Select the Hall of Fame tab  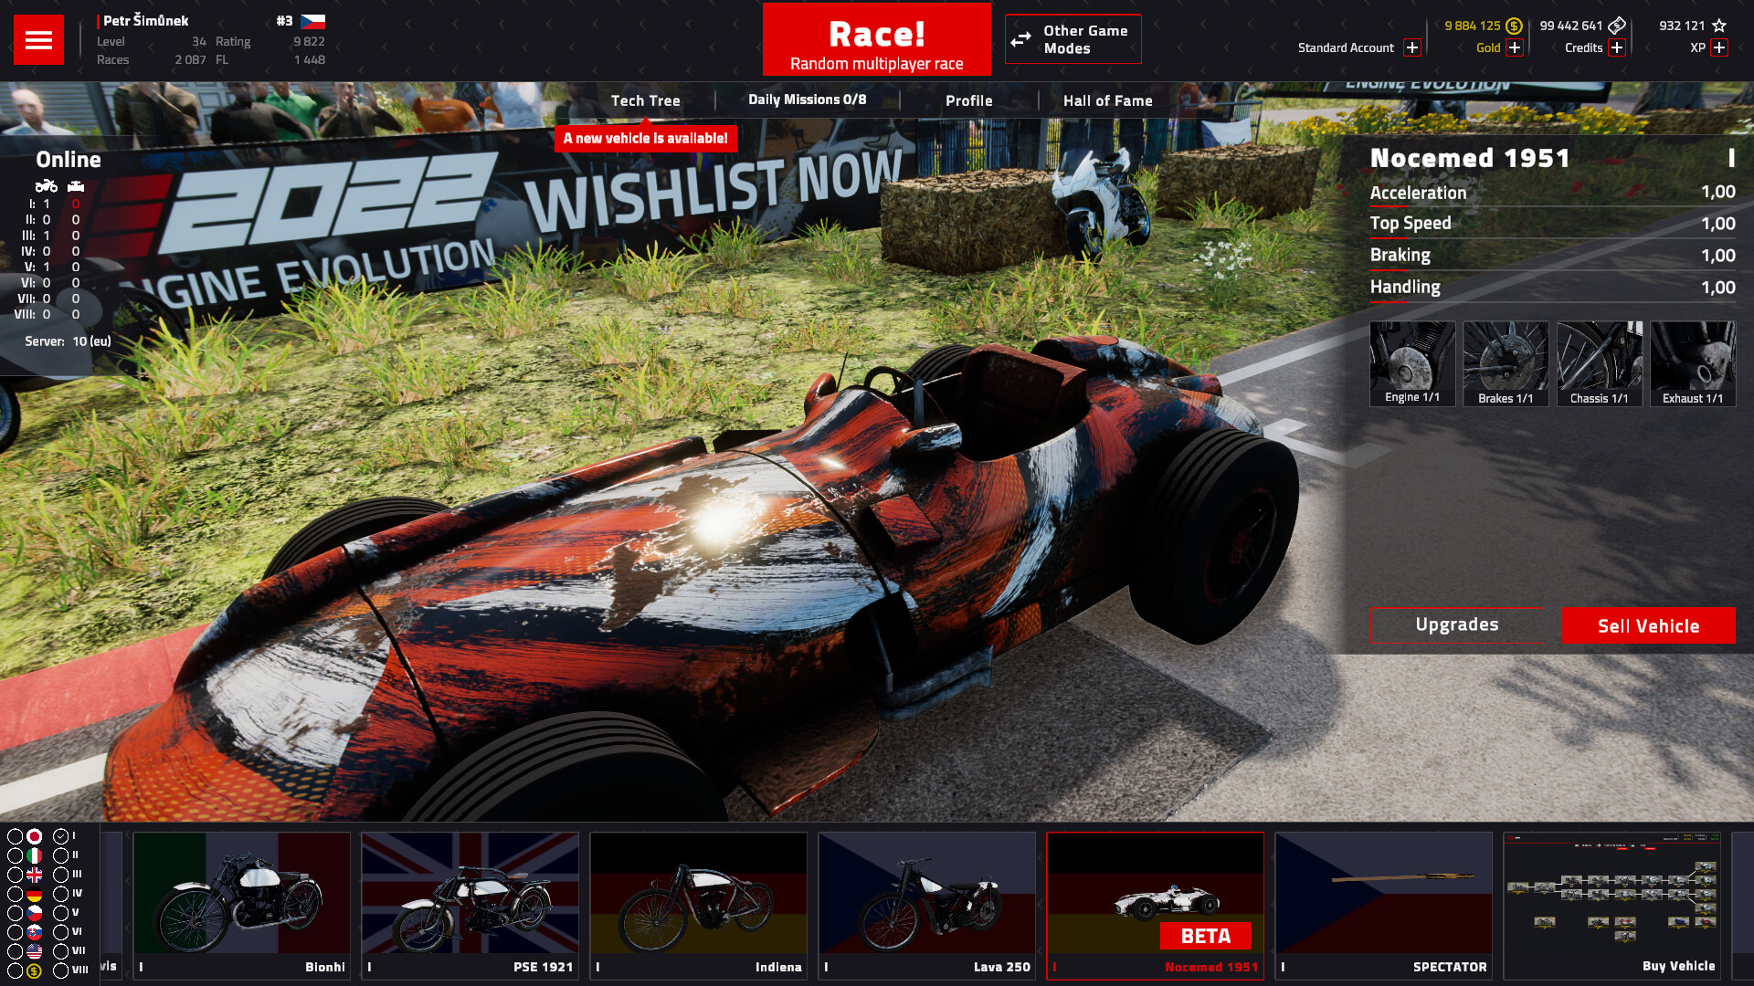pyautogui.click(x=1107, y=100)
